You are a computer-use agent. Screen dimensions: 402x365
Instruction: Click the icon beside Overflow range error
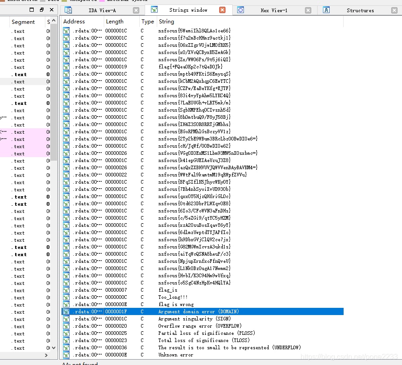click(66, 326)
